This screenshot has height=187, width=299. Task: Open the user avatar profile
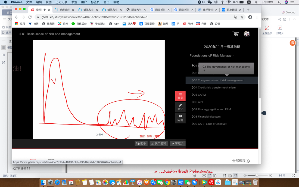click(x=247, y=34)
